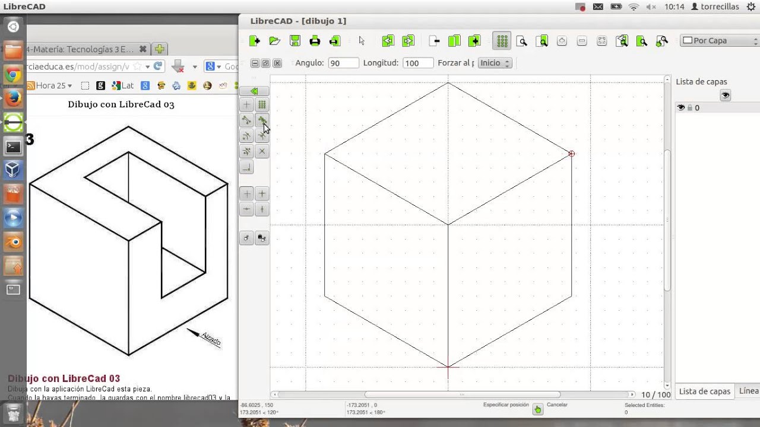Screen dimensions: 760x427
Task: Toggle snap to intersection X button
Action: click(262, 151)
